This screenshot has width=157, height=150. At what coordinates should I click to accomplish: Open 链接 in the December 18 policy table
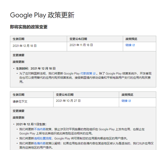point(128,45)
